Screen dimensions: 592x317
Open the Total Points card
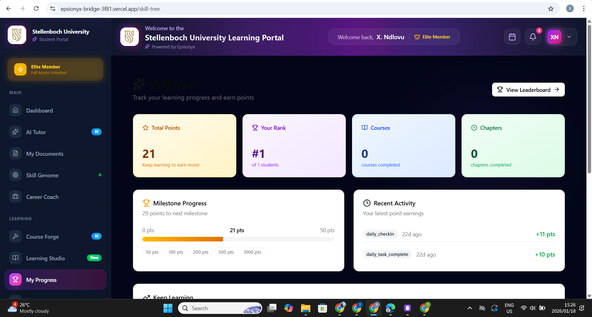184,146
